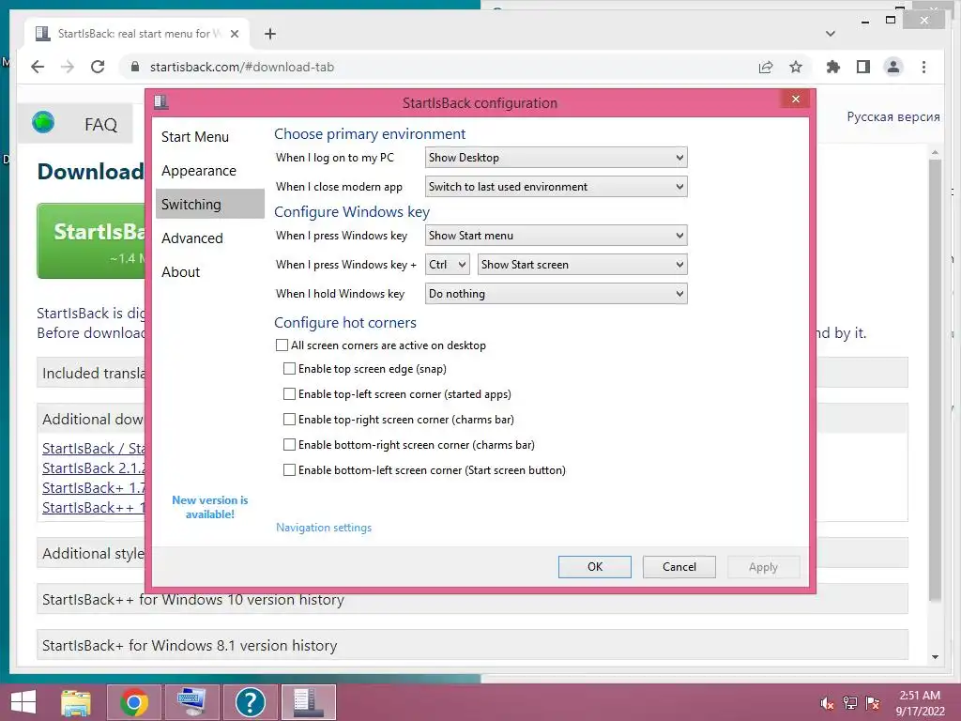Expand StartIsBack++ for Windows 10 version history

(x=472, y=599)
